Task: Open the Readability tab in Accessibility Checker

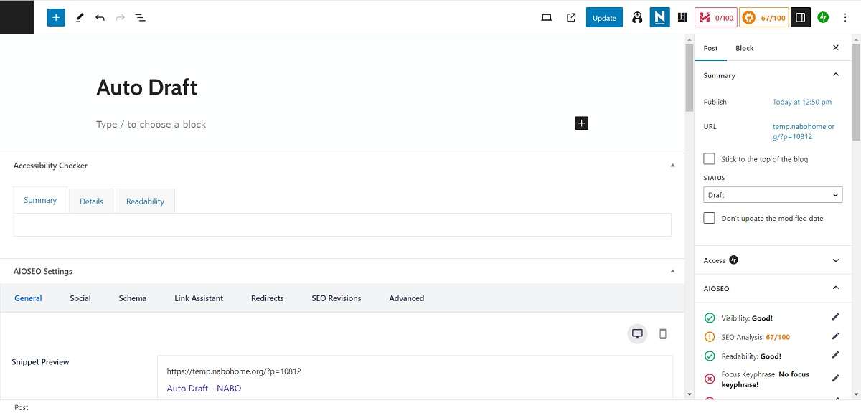Action: click(x=145, y=201)
